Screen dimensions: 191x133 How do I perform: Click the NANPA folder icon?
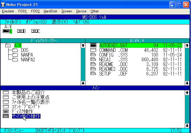click(15, 55)
